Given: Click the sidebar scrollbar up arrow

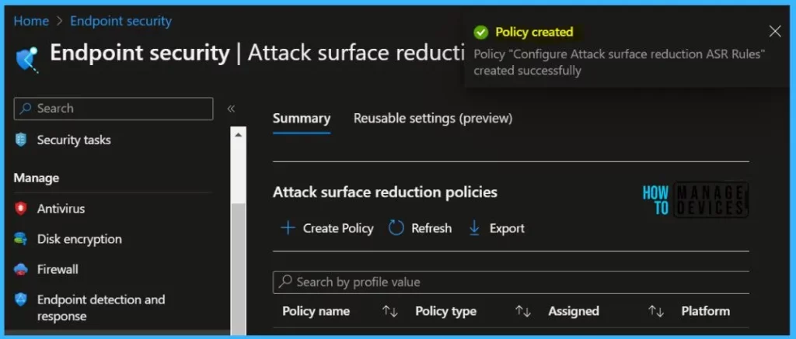Looking at the screenshot, I should tap(238, 134).
